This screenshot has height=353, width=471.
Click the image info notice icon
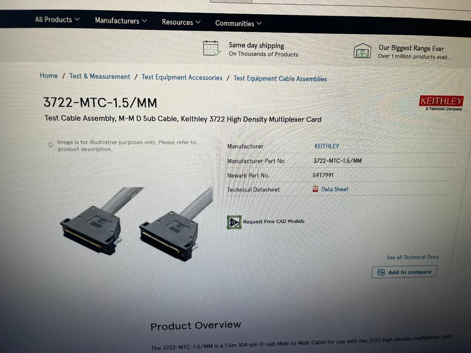coord(51,145)
